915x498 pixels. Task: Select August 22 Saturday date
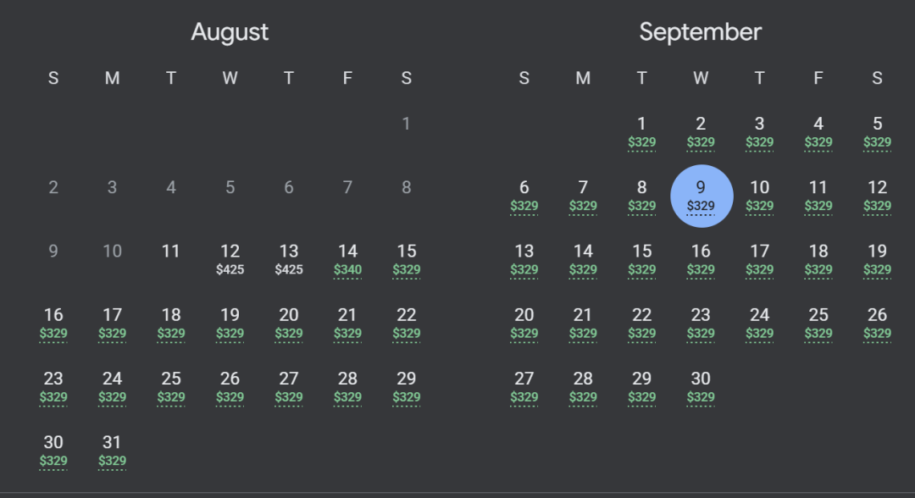point(407,323)
